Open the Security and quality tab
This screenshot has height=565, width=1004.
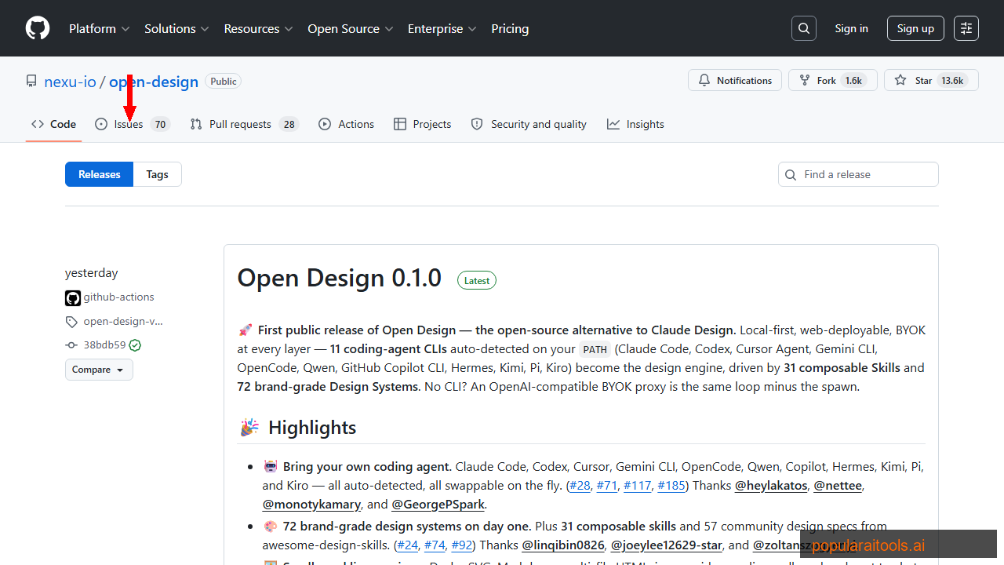tap(529, 124)
